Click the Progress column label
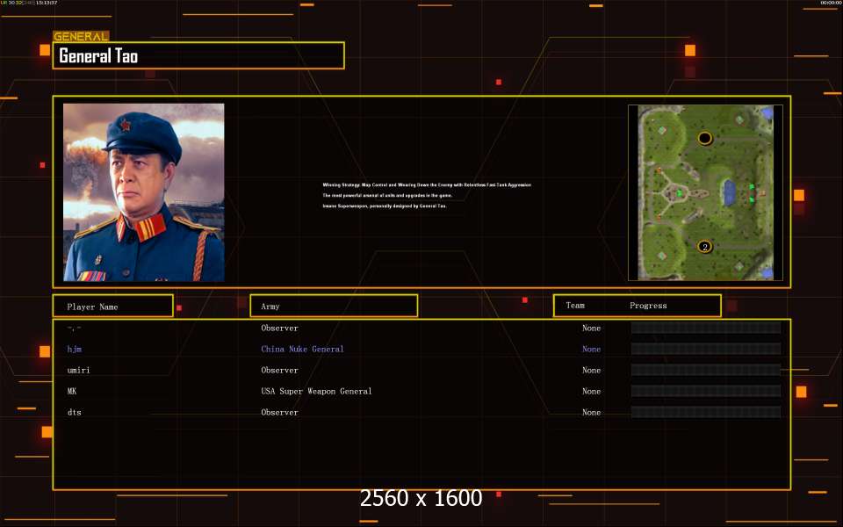The height and width of the screenshot is (527, 843). click(648, 306)
